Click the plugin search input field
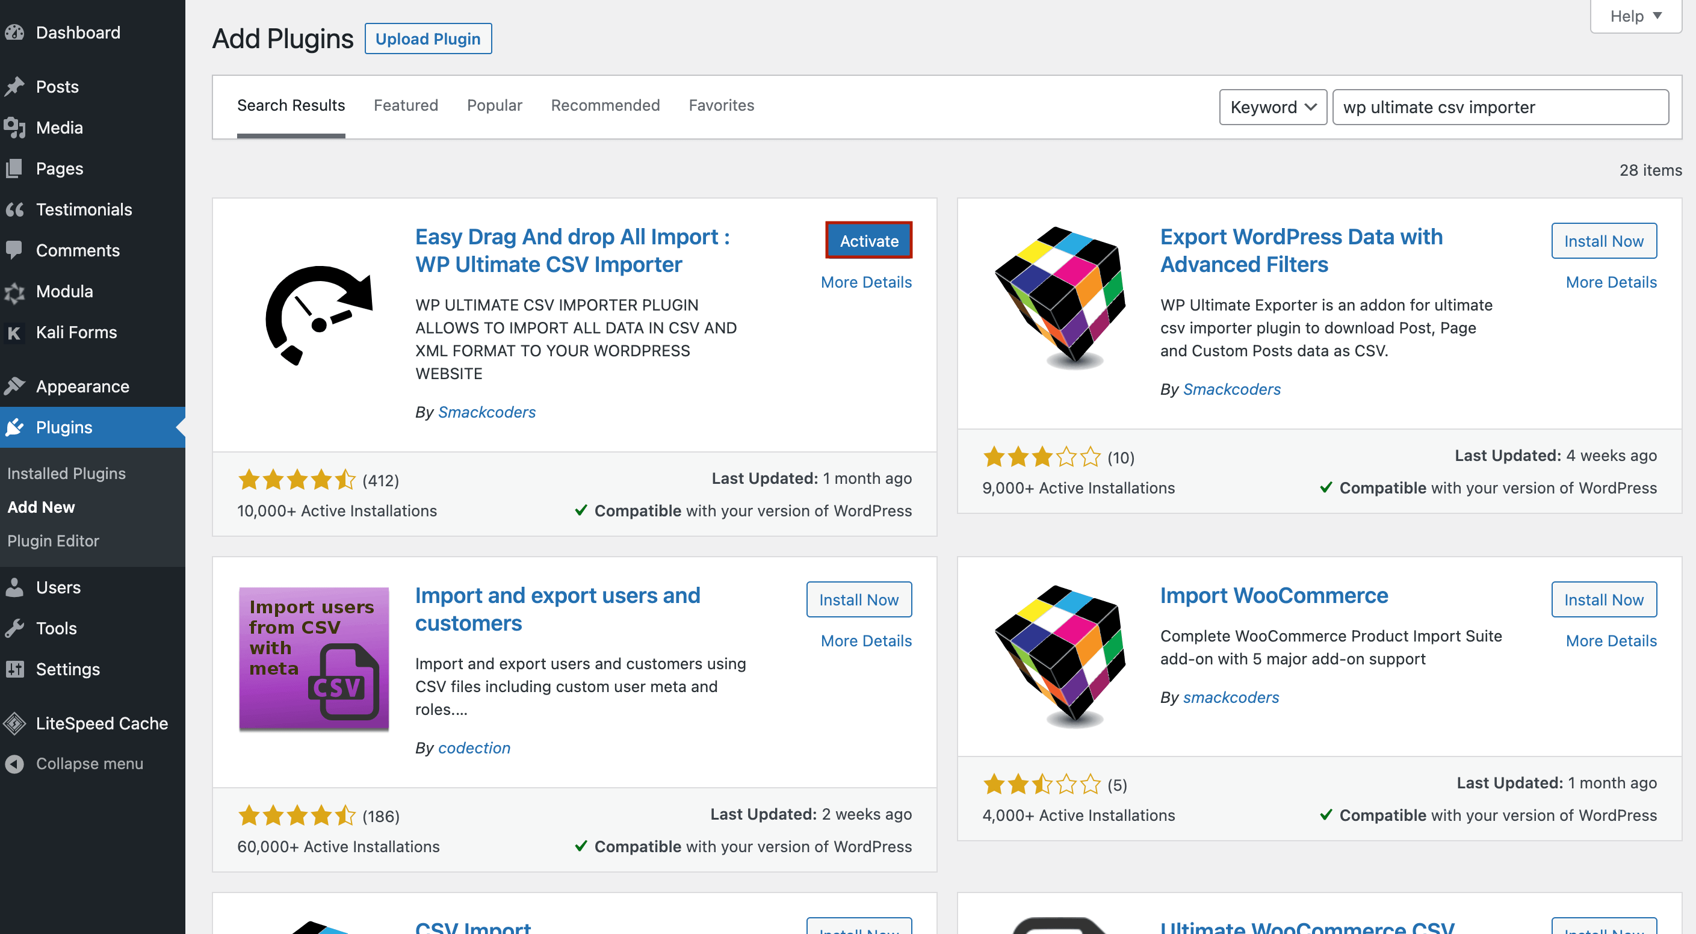 tap(1500, 107)
